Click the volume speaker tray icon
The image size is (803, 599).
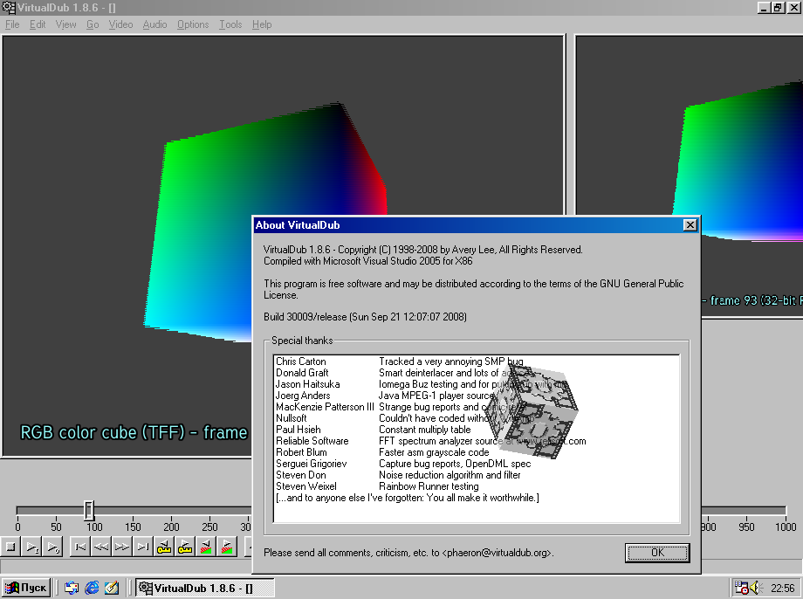(x=755, y=588)
